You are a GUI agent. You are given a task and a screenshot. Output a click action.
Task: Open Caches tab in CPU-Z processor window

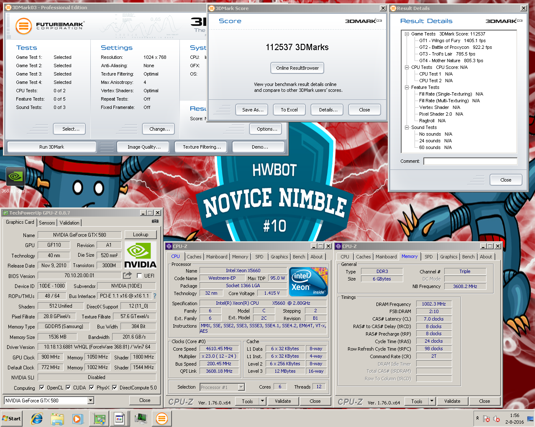pyautogui.click(x=194, y=257)
